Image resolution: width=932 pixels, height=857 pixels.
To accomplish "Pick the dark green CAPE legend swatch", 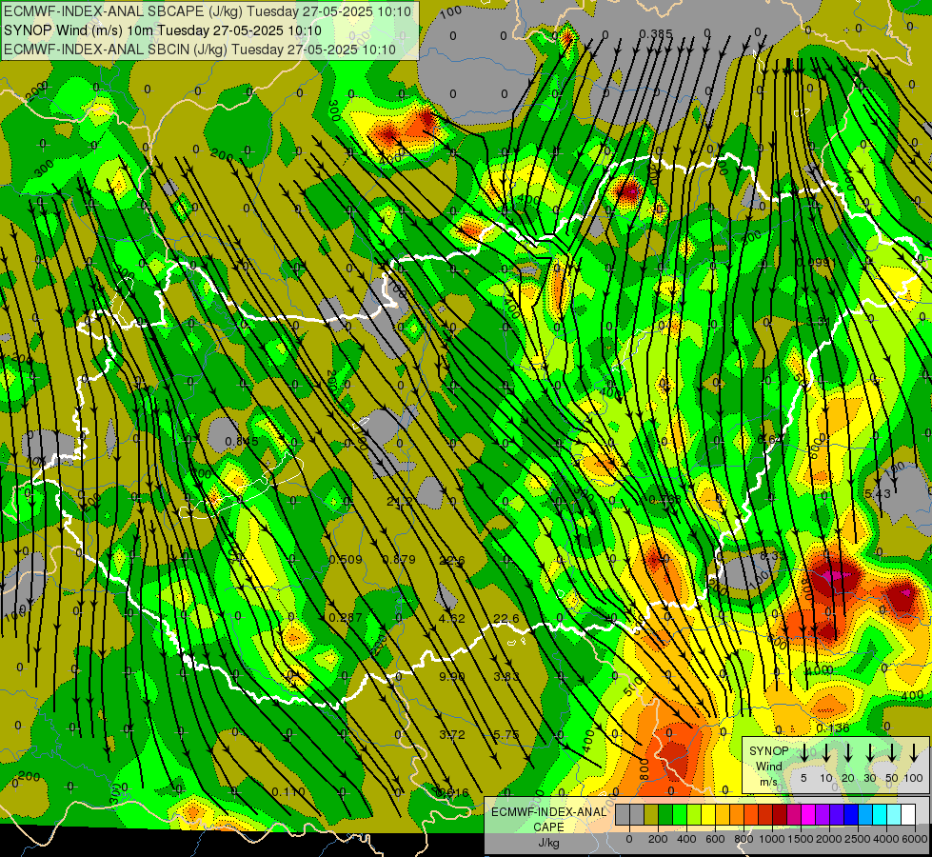I will coord(665,814).
